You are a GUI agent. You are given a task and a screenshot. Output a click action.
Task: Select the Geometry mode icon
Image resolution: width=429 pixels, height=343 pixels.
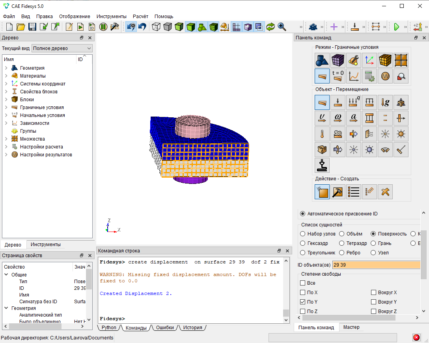tap(322, 60)
